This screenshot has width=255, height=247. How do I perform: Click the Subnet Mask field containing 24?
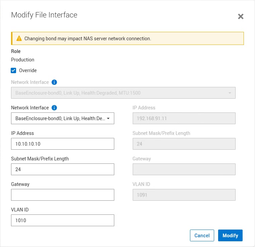click(62, 169)
